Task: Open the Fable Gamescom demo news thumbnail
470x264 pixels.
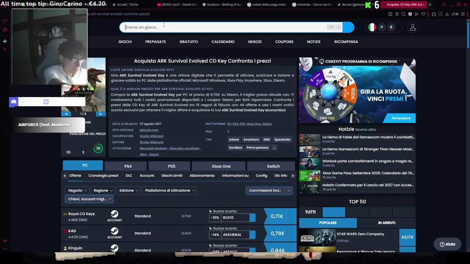Action: tap(310, 139)
